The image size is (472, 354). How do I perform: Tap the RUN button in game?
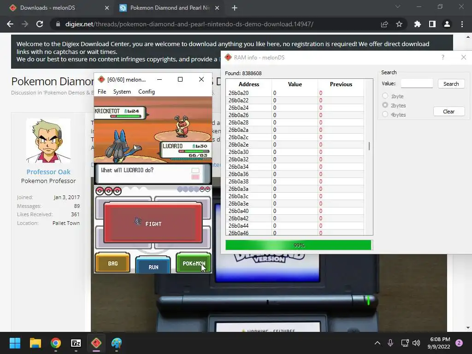(x=153, y=266)
